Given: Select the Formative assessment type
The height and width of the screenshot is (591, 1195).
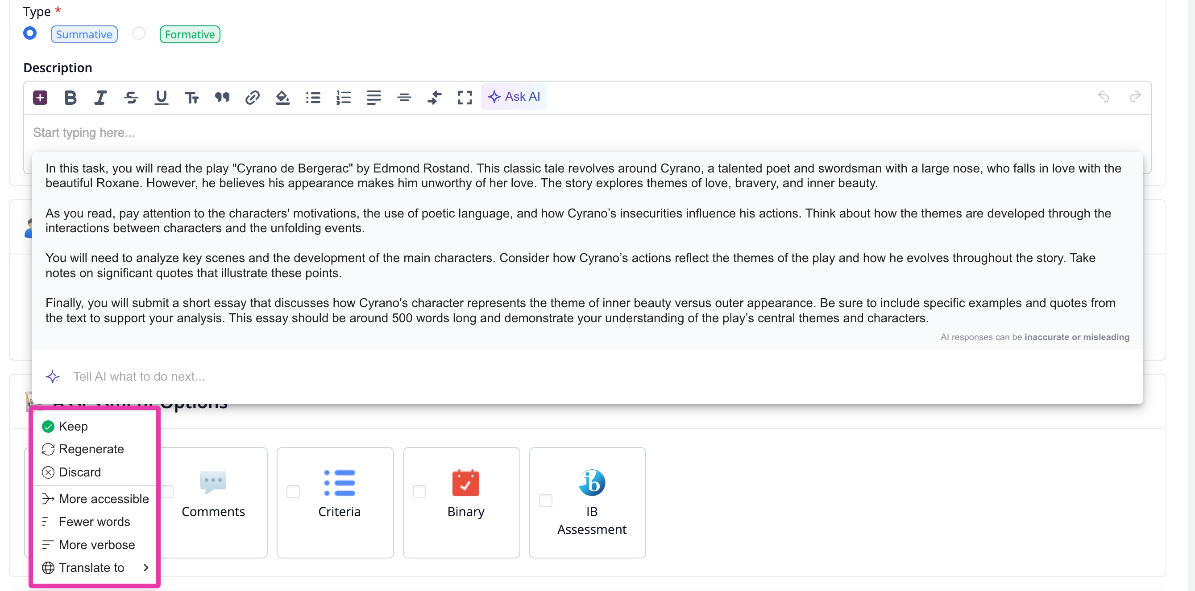Looking at the screenshot, I should point(138,33).
